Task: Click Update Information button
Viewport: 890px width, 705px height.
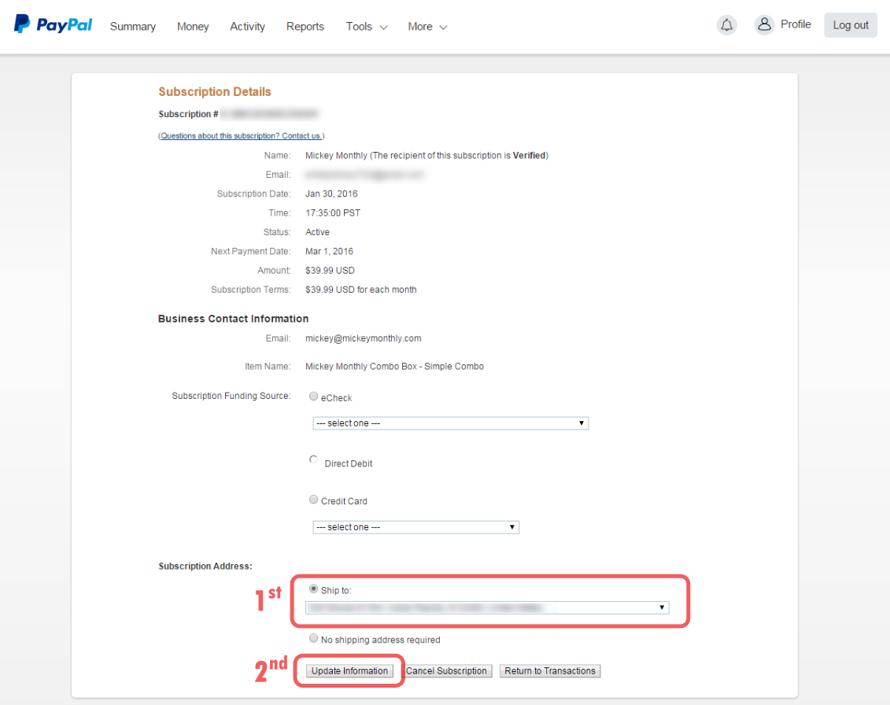Action: (x=349, y=671)
